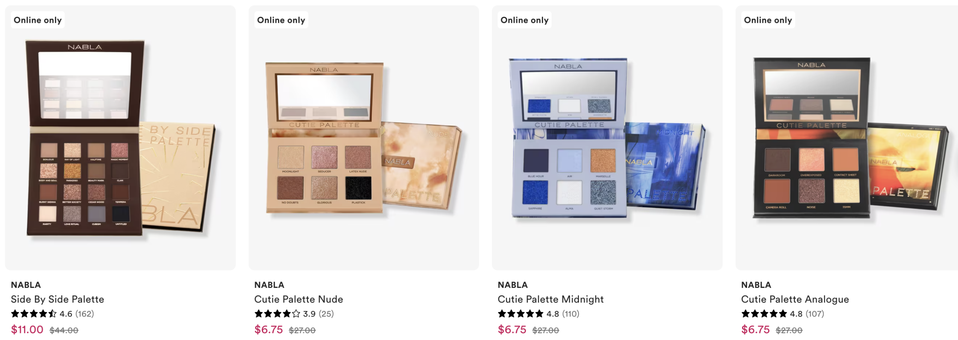Screen dimensions: 958x340
Task: Open the Cutie Palette Analogue product image
Action: tap(846, 137)
